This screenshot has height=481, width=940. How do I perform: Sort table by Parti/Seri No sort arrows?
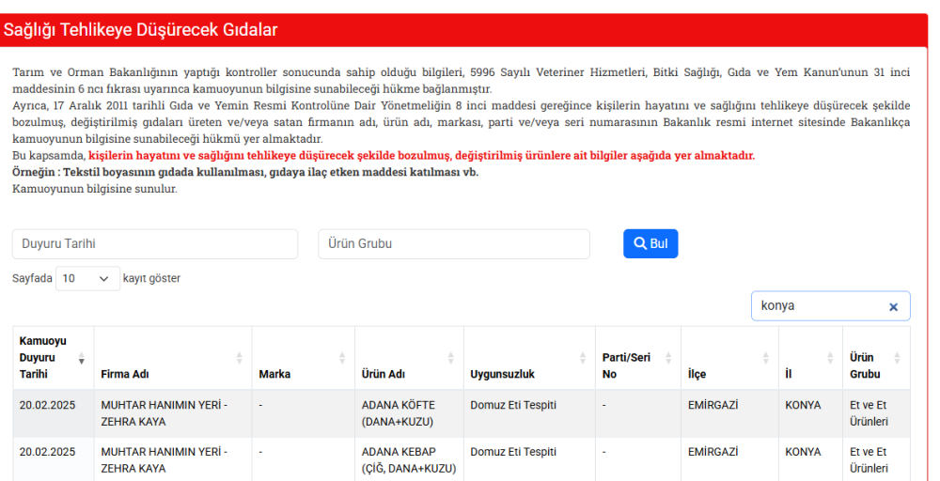[668, 358]
